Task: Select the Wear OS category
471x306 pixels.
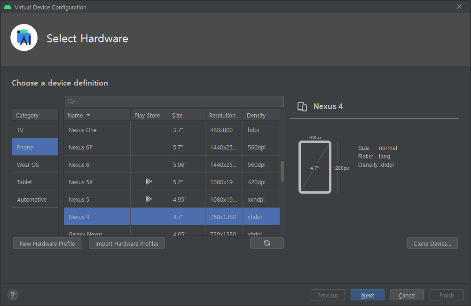Action: click(x=35, y=165)
